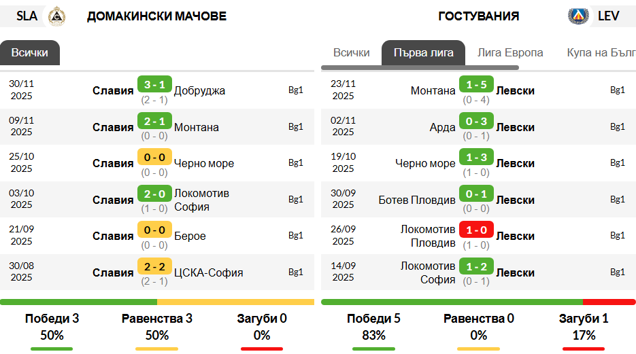The image size is (636, 354).
Task: Click the red losses segment of Левски's result bar
Action: [609, 302]
